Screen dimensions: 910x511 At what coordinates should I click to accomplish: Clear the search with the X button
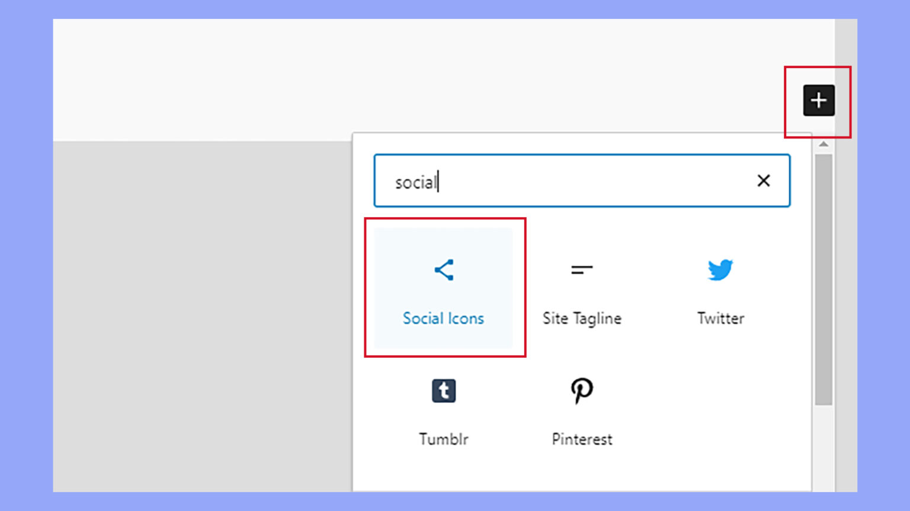pos(764,181)
